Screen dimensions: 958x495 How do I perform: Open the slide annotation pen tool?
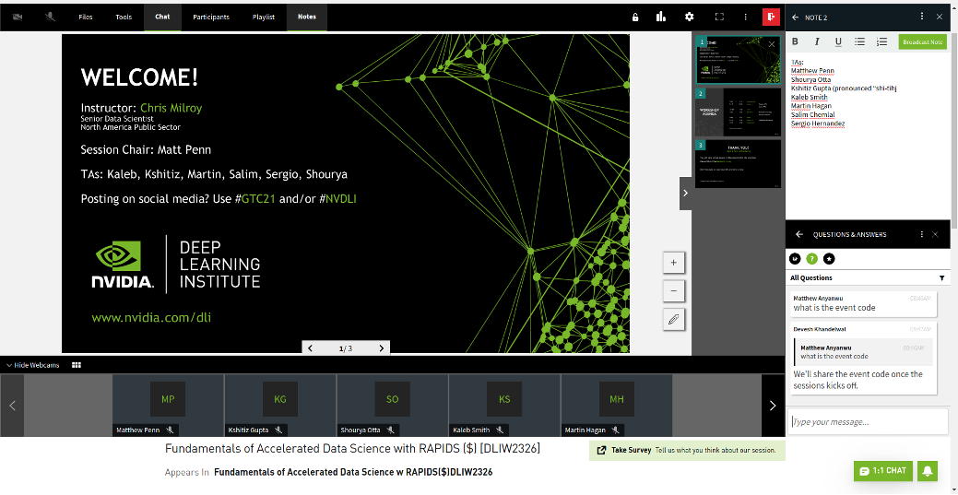pyautogui.click(x=674, y=320)
